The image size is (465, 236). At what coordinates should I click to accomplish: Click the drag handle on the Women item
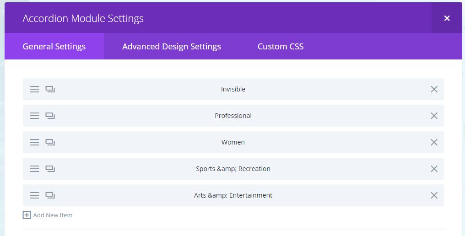click(x=34, y=142)
